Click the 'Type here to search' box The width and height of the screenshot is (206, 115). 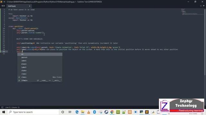[33, 112]
